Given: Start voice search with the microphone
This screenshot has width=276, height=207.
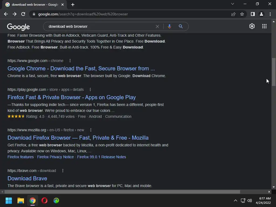Looking at the screenshot, I should coord(169,26).
